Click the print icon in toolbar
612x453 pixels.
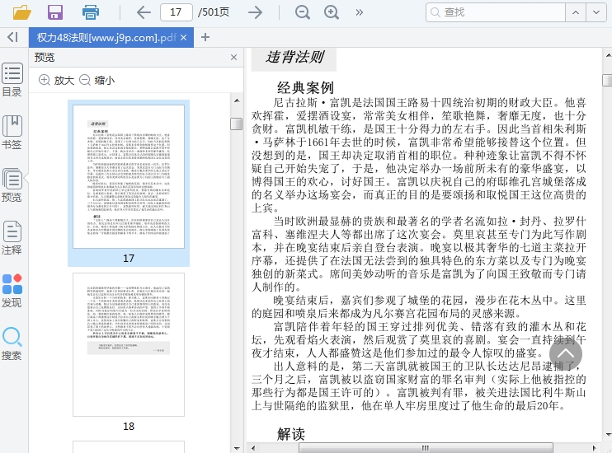click(91, 12)
